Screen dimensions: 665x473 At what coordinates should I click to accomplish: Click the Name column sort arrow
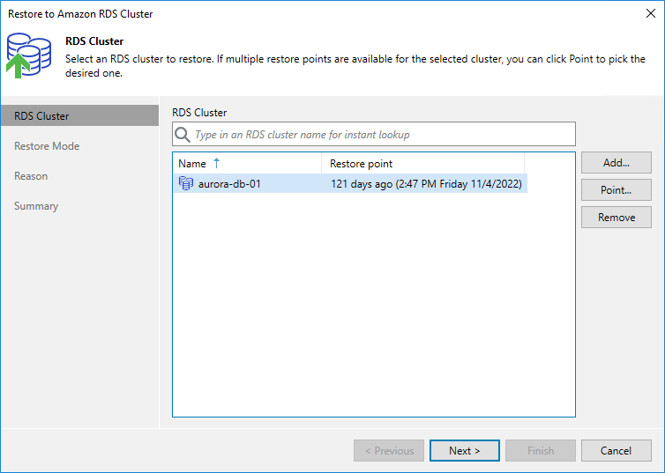217,163
